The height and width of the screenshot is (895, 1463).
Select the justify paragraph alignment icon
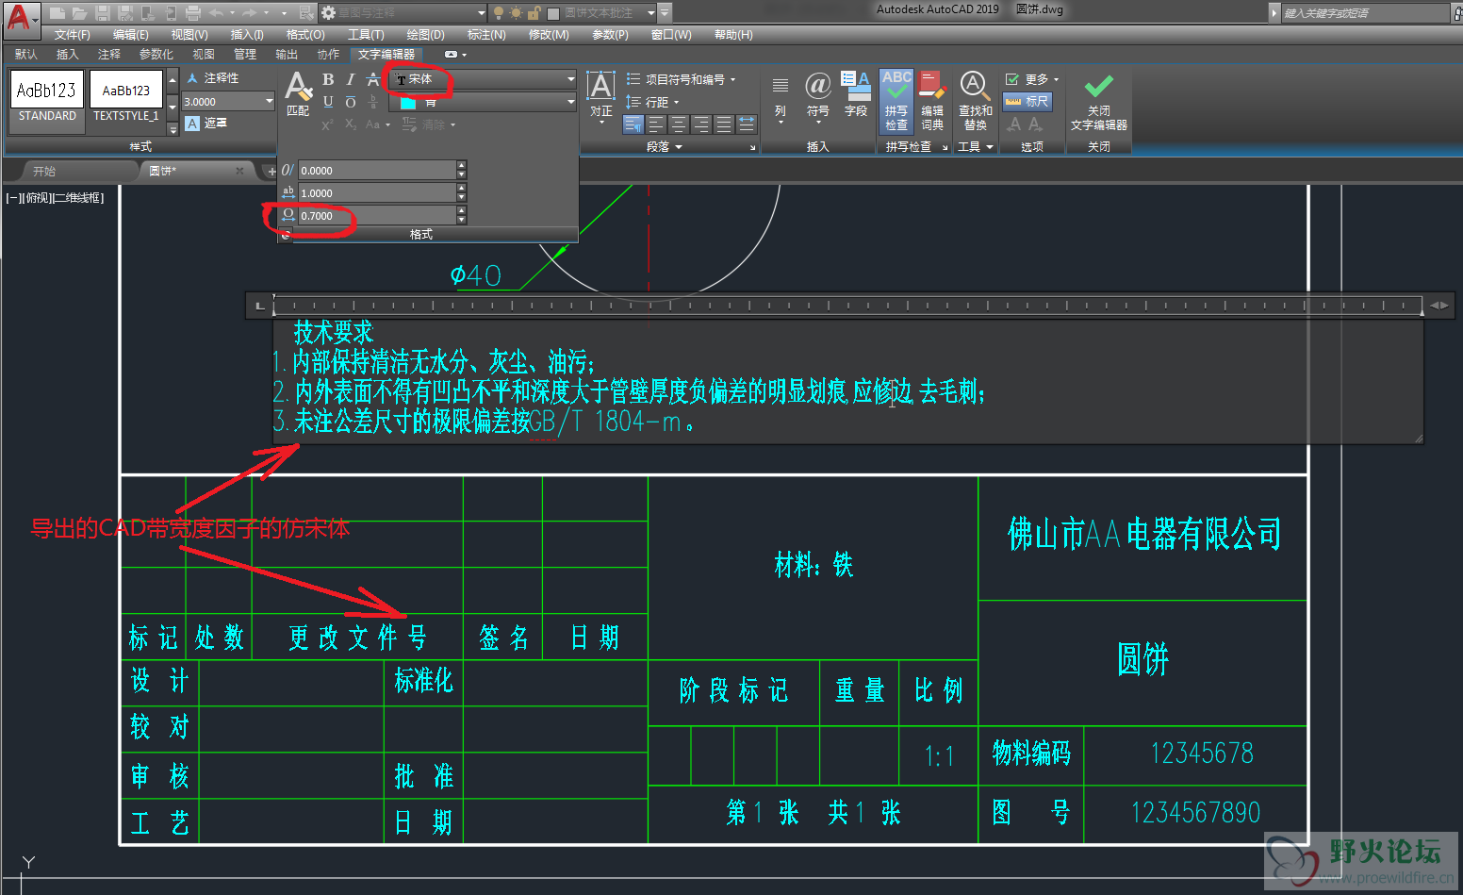724,124
